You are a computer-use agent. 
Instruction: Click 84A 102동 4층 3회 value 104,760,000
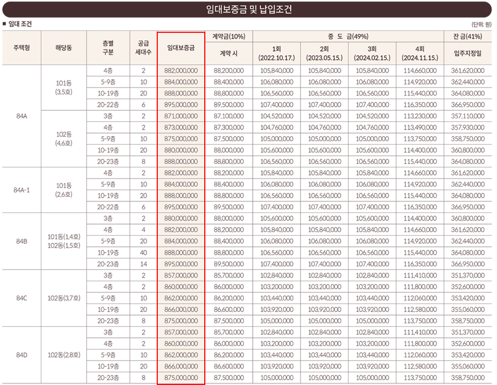tap(372, 127)
